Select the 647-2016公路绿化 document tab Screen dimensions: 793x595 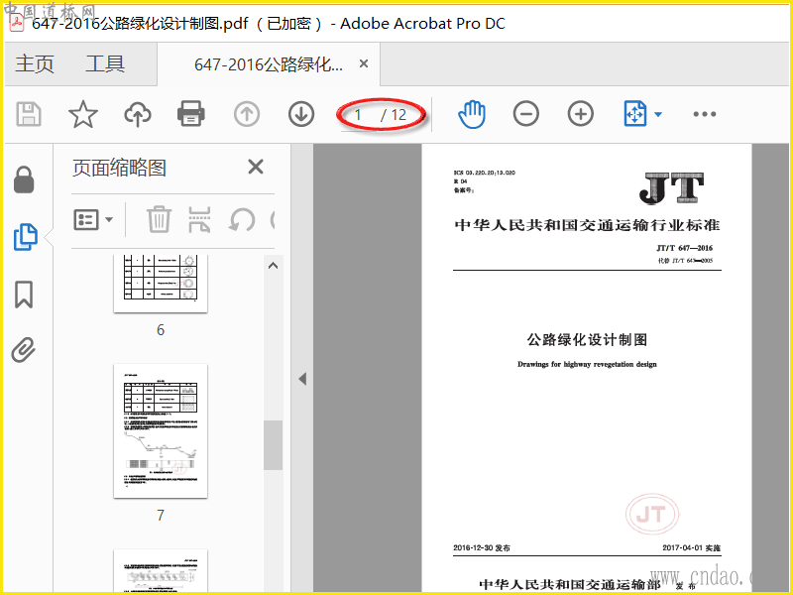(x=269, y=64)
